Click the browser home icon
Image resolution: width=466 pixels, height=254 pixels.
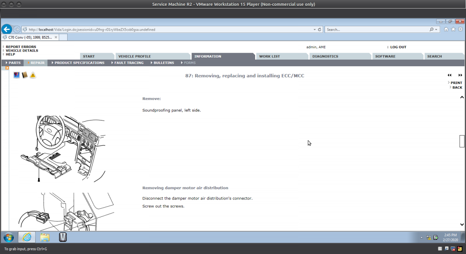(x=446, y=29)
